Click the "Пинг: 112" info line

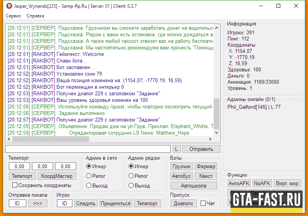click(x=238, y=39)
